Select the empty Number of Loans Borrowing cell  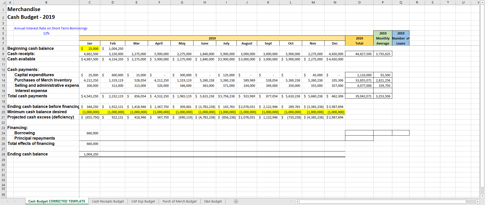401,133
